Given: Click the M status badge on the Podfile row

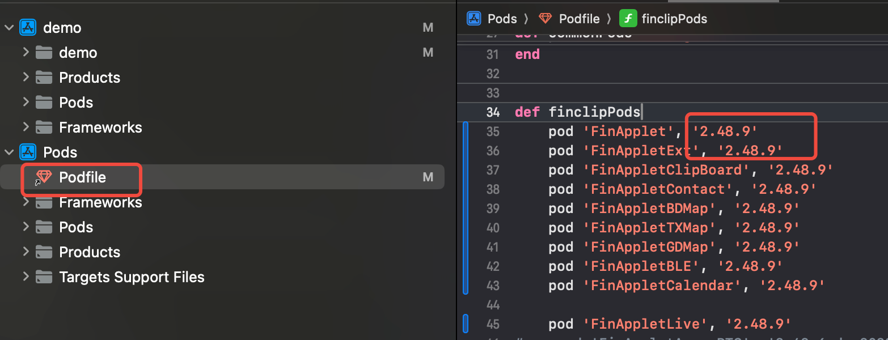Looking at the screenshot, I should (428, 177).
